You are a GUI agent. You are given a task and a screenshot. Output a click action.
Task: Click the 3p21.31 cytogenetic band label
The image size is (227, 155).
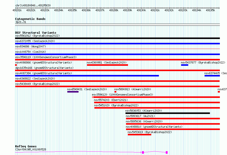[21, 22]
